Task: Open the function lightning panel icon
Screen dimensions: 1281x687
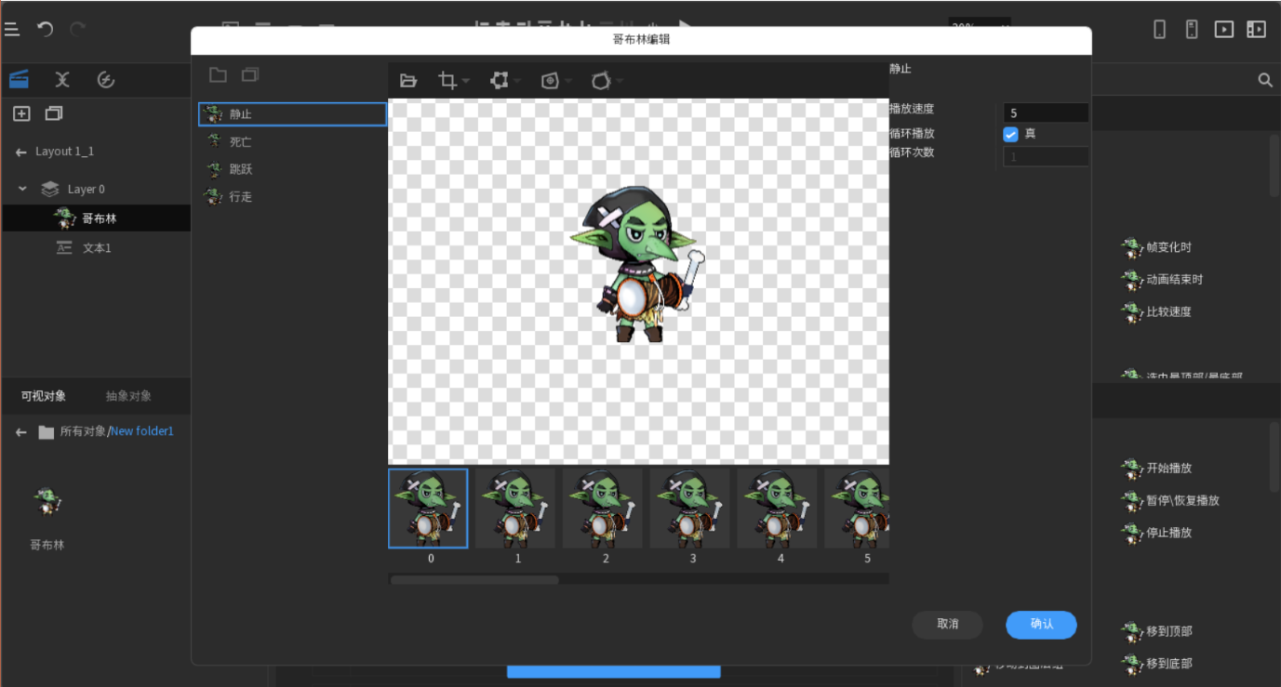Action: click(x=106, y=80)
